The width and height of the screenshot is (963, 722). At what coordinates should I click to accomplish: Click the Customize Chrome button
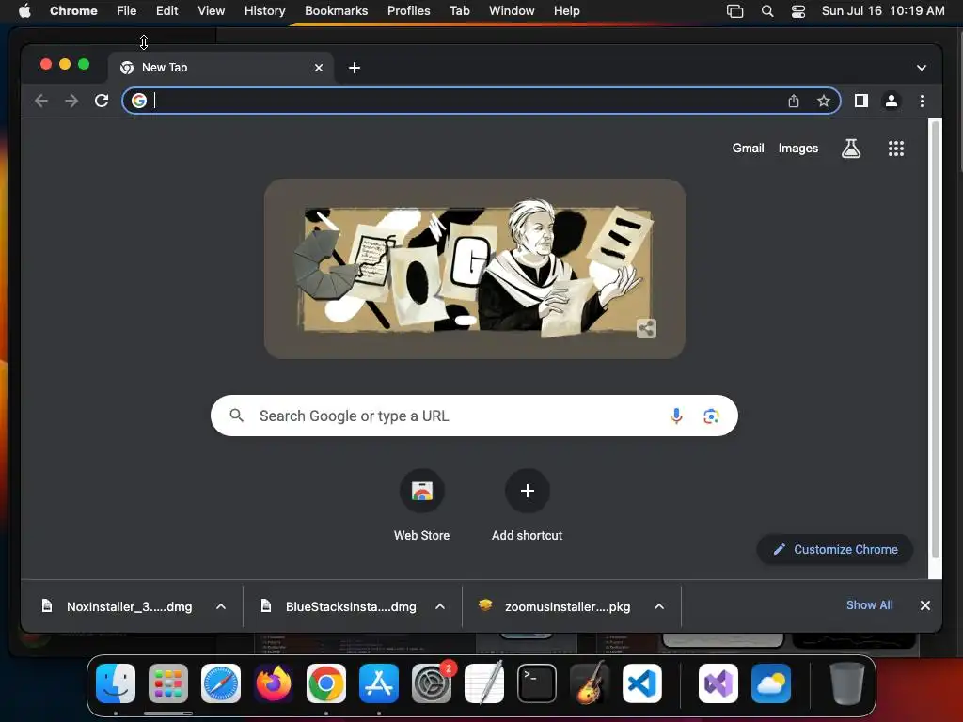[x=835, y=549]
